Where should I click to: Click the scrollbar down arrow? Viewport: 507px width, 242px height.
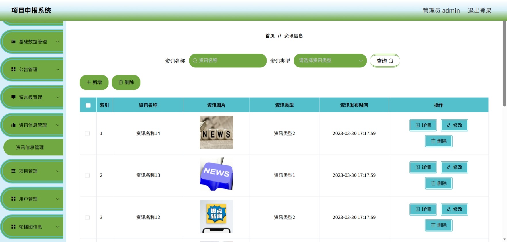point(504,239)
